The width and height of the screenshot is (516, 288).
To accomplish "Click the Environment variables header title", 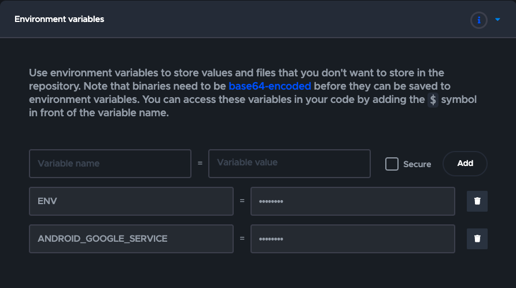I will 59,19.
